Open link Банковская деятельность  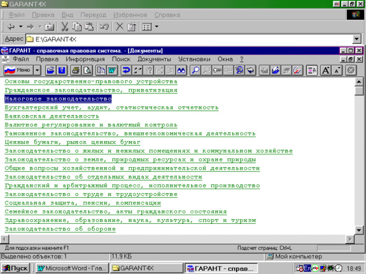point(52,116)
